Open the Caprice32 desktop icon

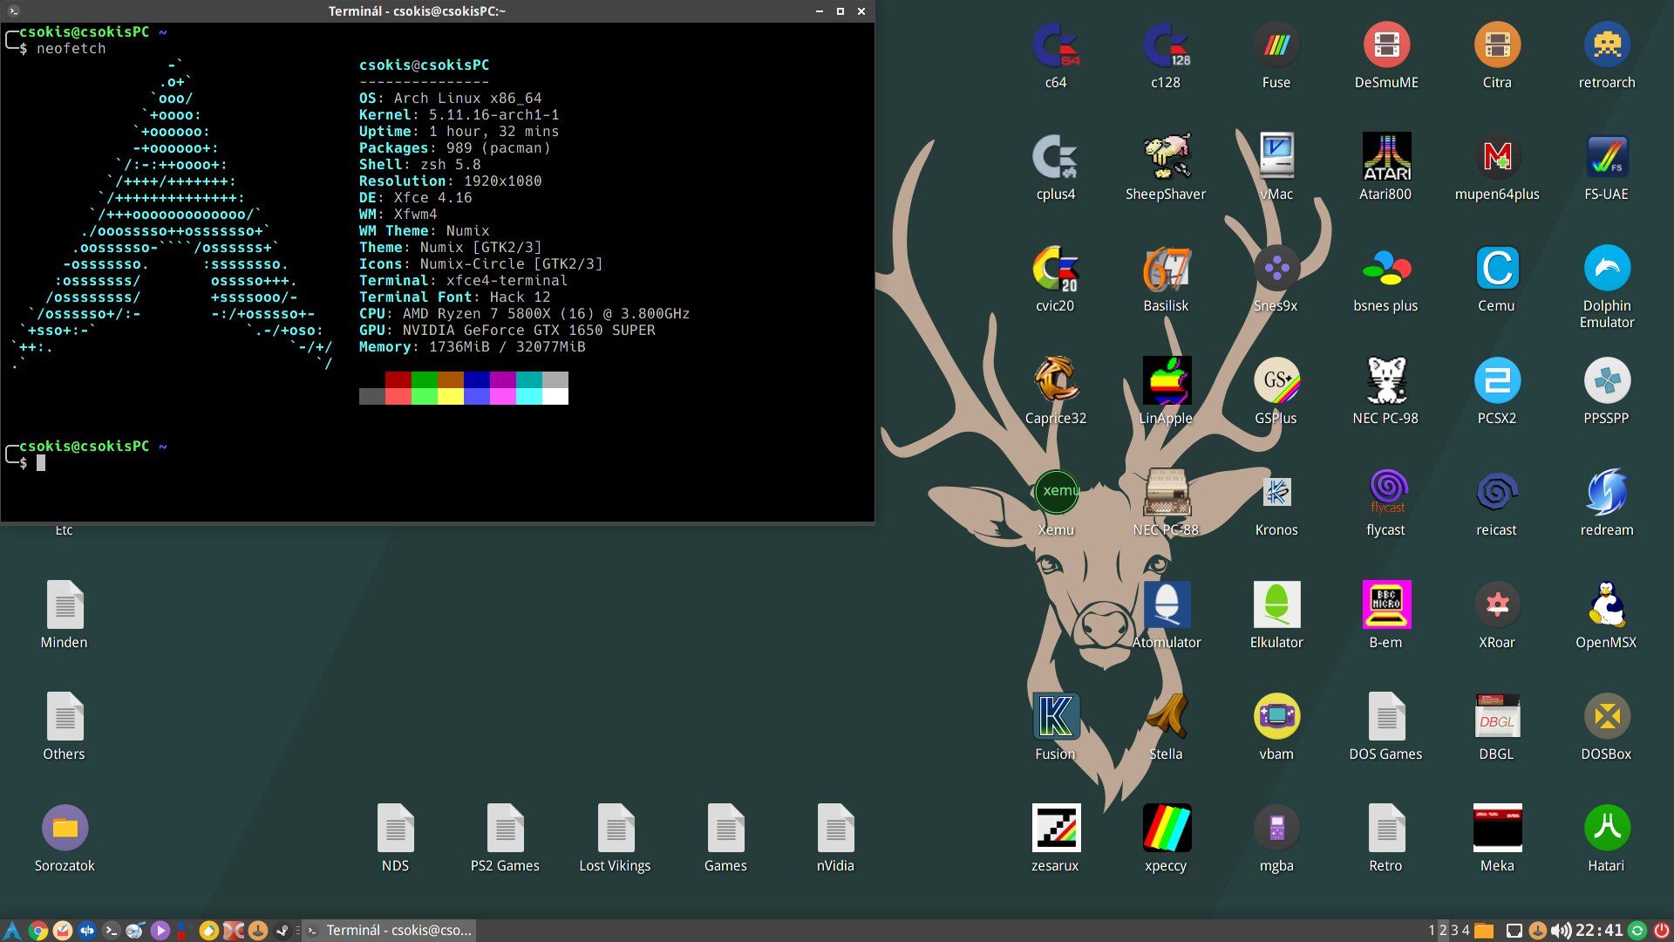(x=1055, y=380)
